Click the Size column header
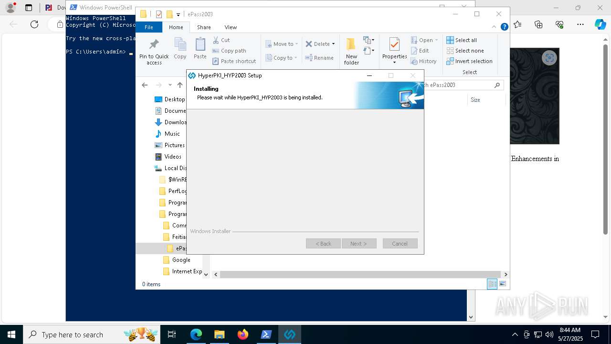This screenshot has height=344, width=611. [475, 100]
